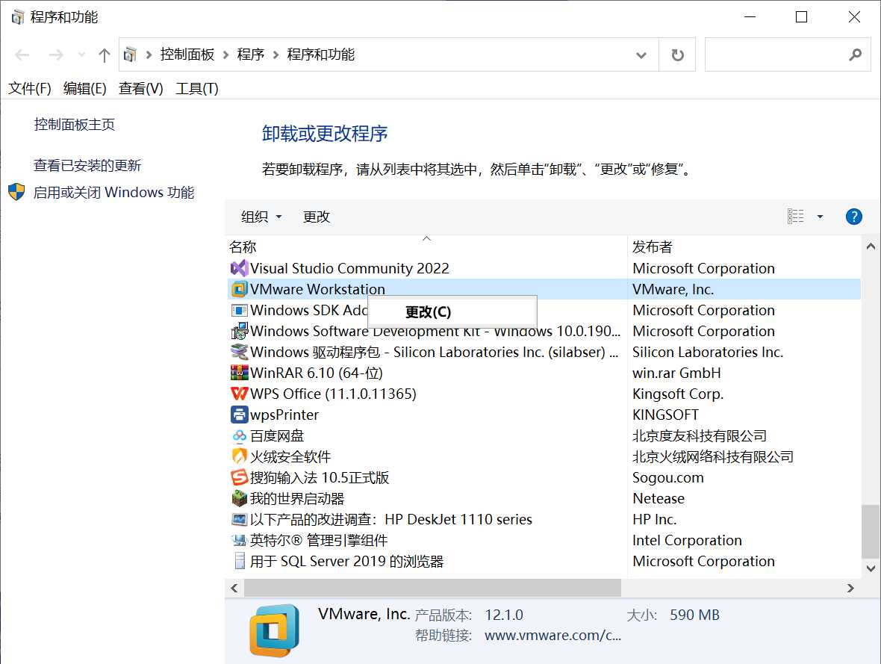The height and width of the screenshot is (664, 881).
Task: Click the vertical scrollbar up arrow
Action: click(871, 246)
